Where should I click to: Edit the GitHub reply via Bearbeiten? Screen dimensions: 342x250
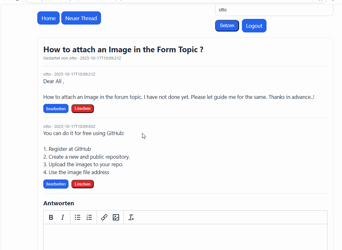click(56, 184)
